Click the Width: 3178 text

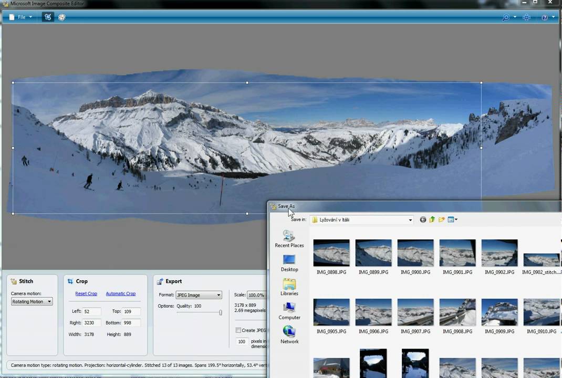point(81,334)
